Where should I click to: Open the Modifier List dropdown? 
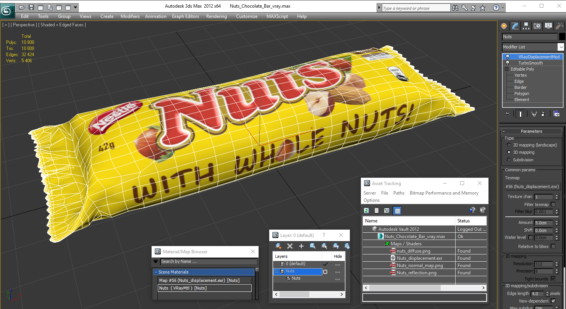561,47
